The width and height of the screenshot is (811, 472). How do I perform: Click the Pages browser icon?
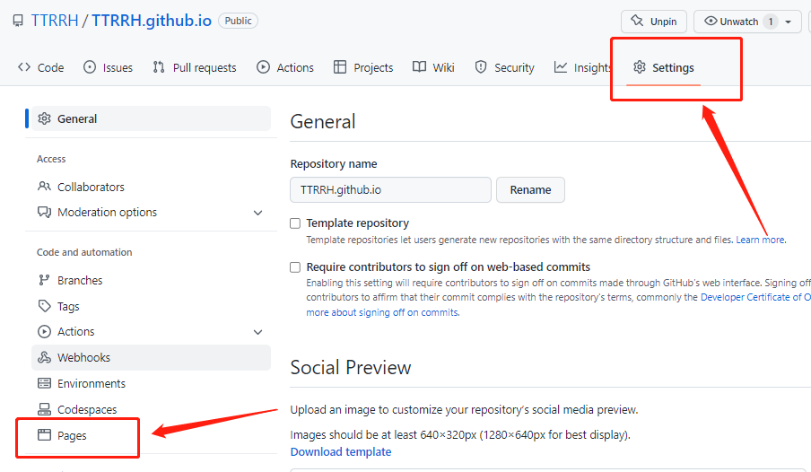(x=44, y=435)
